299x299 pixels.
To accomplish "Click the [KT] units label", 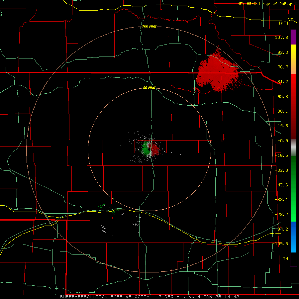I will click(284, 23).
